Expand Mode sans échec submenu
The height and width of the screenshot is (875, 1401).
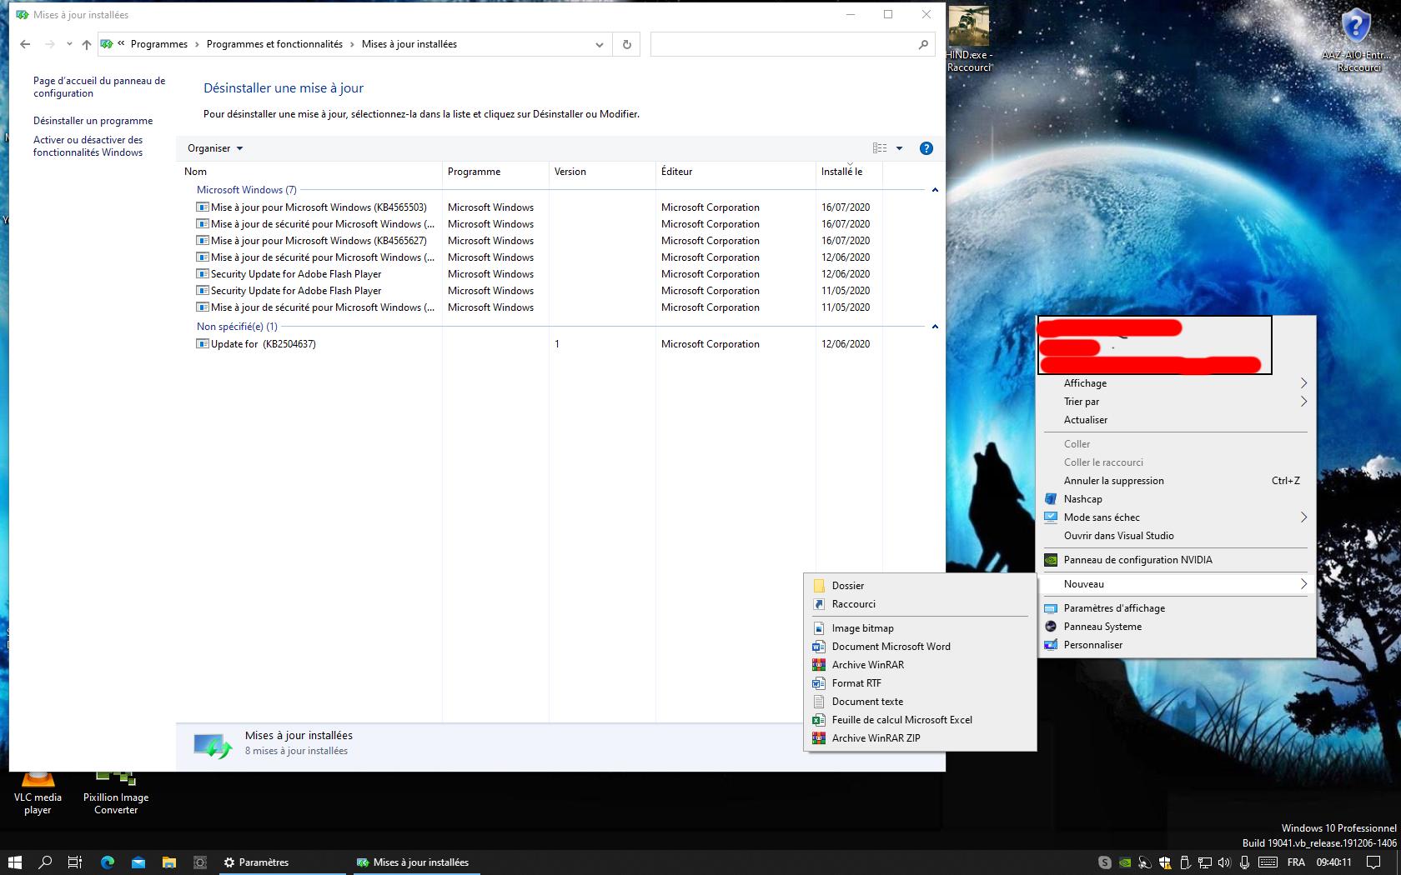click(1176, 517)
